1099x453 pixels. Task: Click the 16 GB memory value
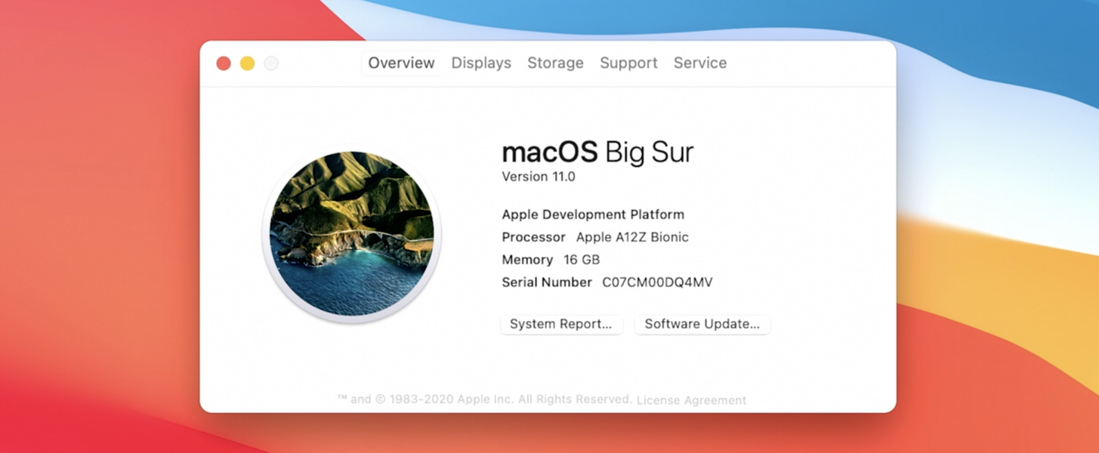pos(582,260)
